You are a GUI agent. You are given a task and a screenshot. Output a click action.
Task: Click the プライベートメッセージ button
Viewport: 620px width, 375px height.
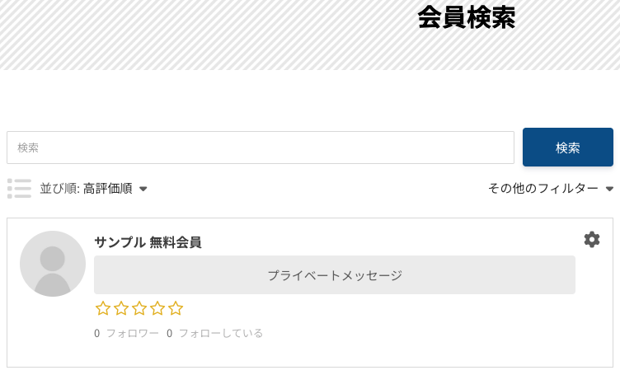(x=334, y=275)
